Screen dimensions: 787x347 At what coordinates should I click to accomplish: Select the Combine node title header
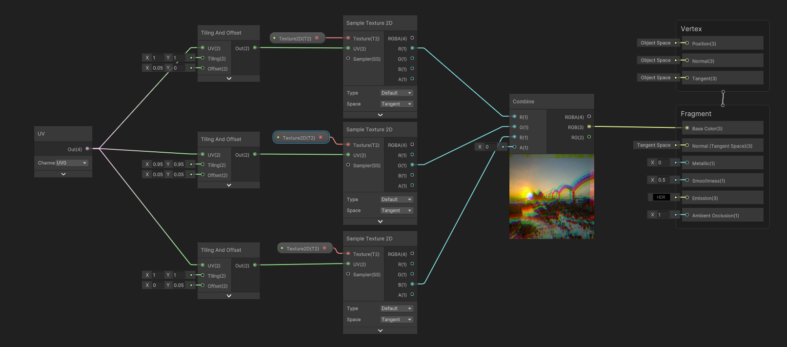(552, 102)
